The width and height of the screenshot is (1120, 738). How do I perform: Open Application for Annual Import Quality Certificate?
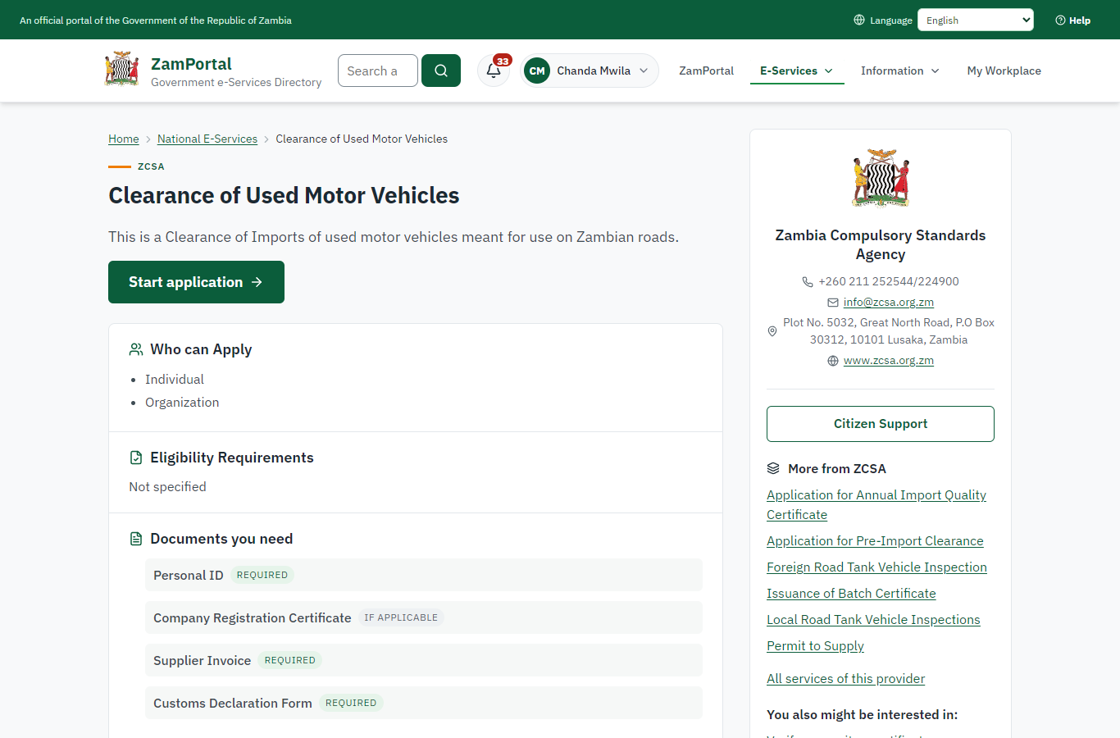pos(876,505)
